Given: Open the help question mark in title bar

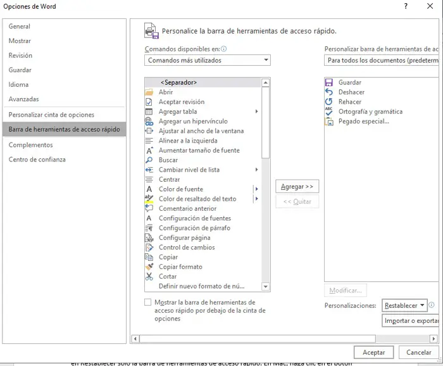Looking at the screenshot, I should pyautogui.click(x=406, y=6).
